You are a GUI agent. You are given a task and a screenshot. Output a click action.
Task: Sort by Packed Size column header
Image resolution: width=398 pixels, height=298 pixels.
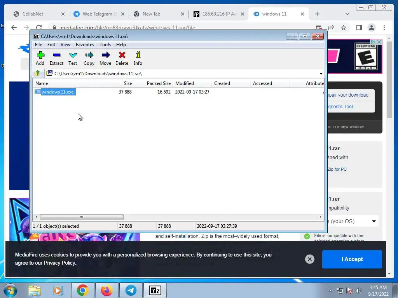pos(153,83)
